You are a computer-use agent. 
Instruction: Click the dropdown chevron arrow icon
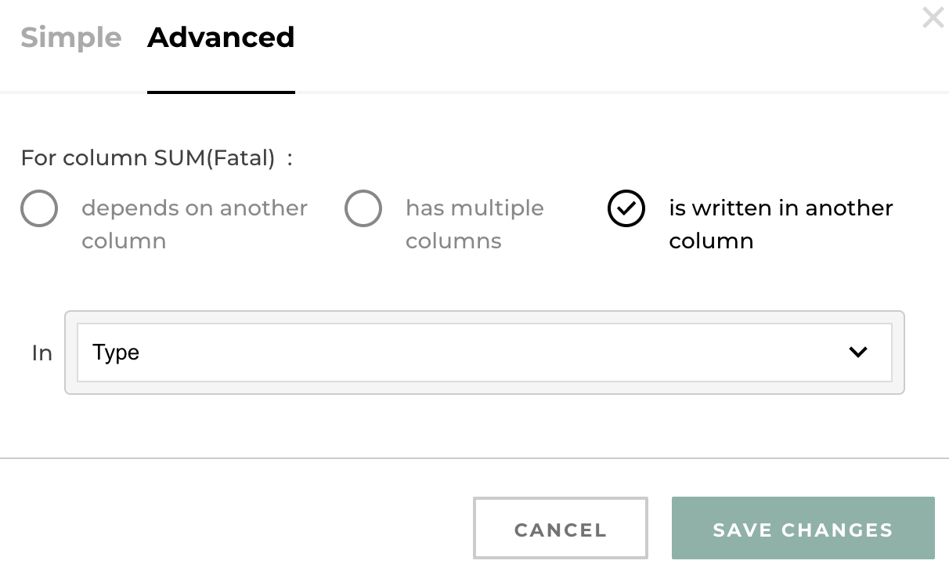(x=858, y=353)
